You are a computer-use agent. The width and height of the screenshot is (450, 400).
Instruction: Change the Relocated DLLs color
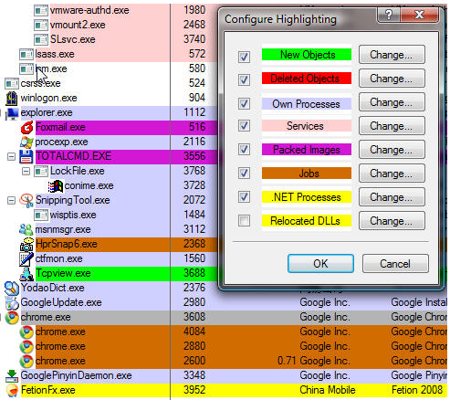[392, 221]
